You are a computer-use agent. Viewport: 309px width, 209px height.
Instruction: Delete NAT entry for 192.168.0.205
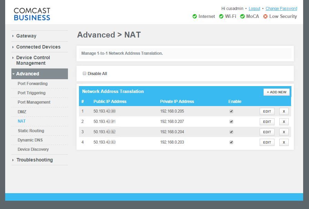tap(284, 112)
